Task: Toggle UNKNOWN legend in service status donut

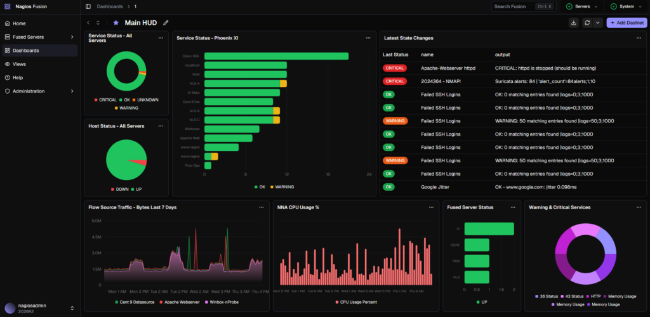Action: [x=145, y=100]
